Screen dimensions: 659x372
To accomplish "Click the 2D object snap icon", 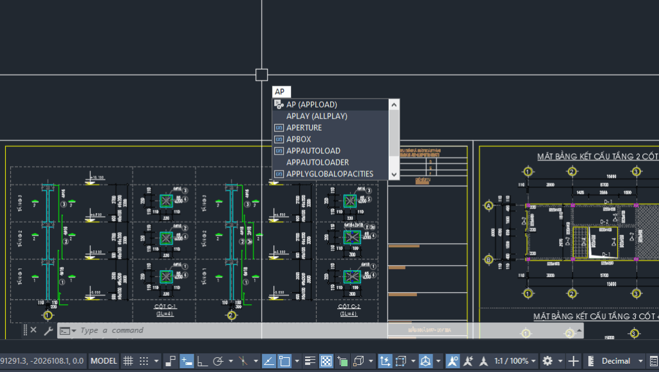I will 284,361.
